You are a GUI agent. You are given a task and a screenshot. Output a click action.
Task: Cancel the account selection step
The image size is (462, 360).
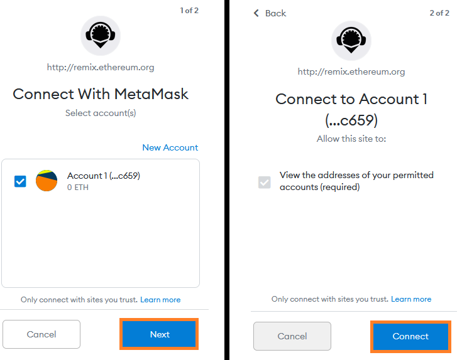pos(41,334)
